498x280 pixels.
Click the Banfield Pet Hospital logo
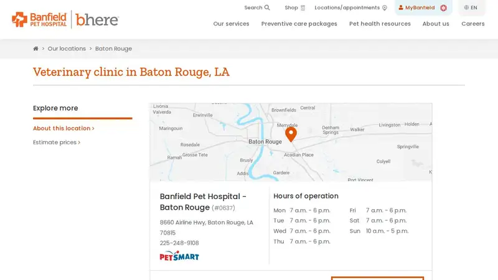39,19
